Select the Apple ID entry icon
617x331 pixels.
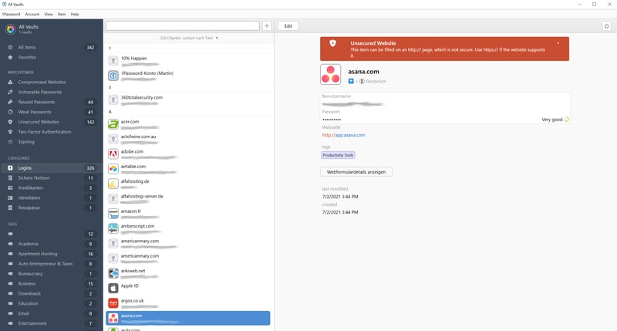click(113, 286)
